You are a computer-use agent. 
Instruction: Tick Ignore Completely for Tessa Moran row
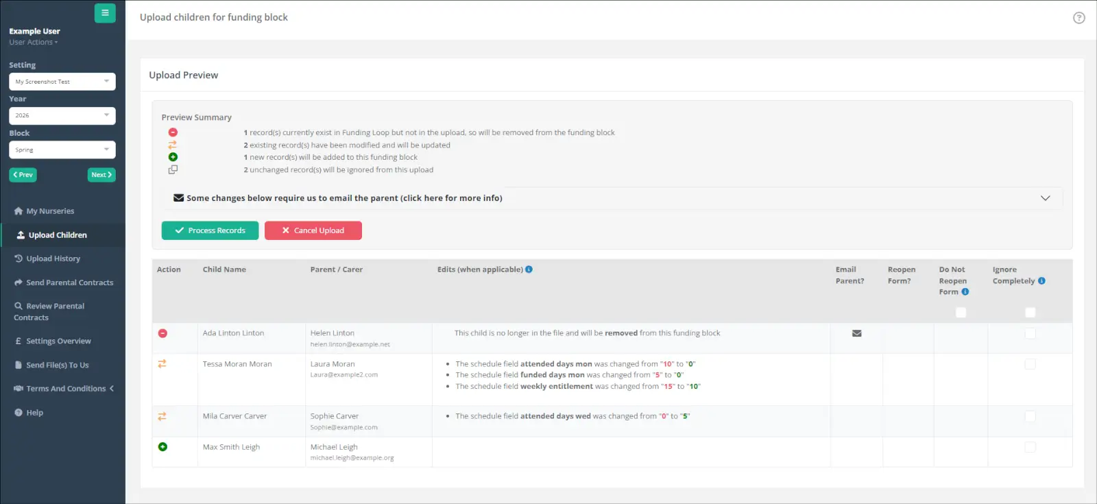point(1030,364)
